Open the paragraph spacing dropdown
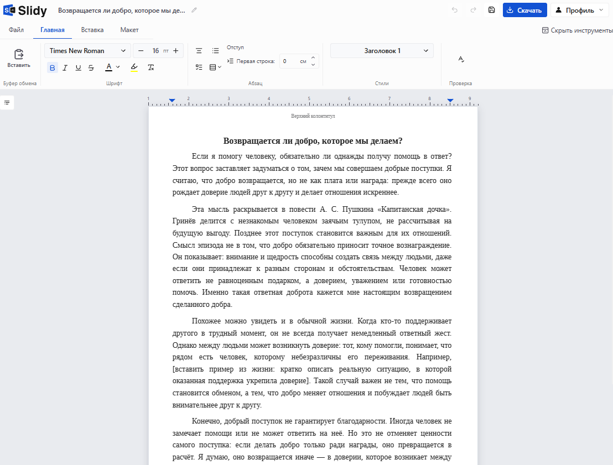Viewport: 613px width, 465px height. click(215, 67)
